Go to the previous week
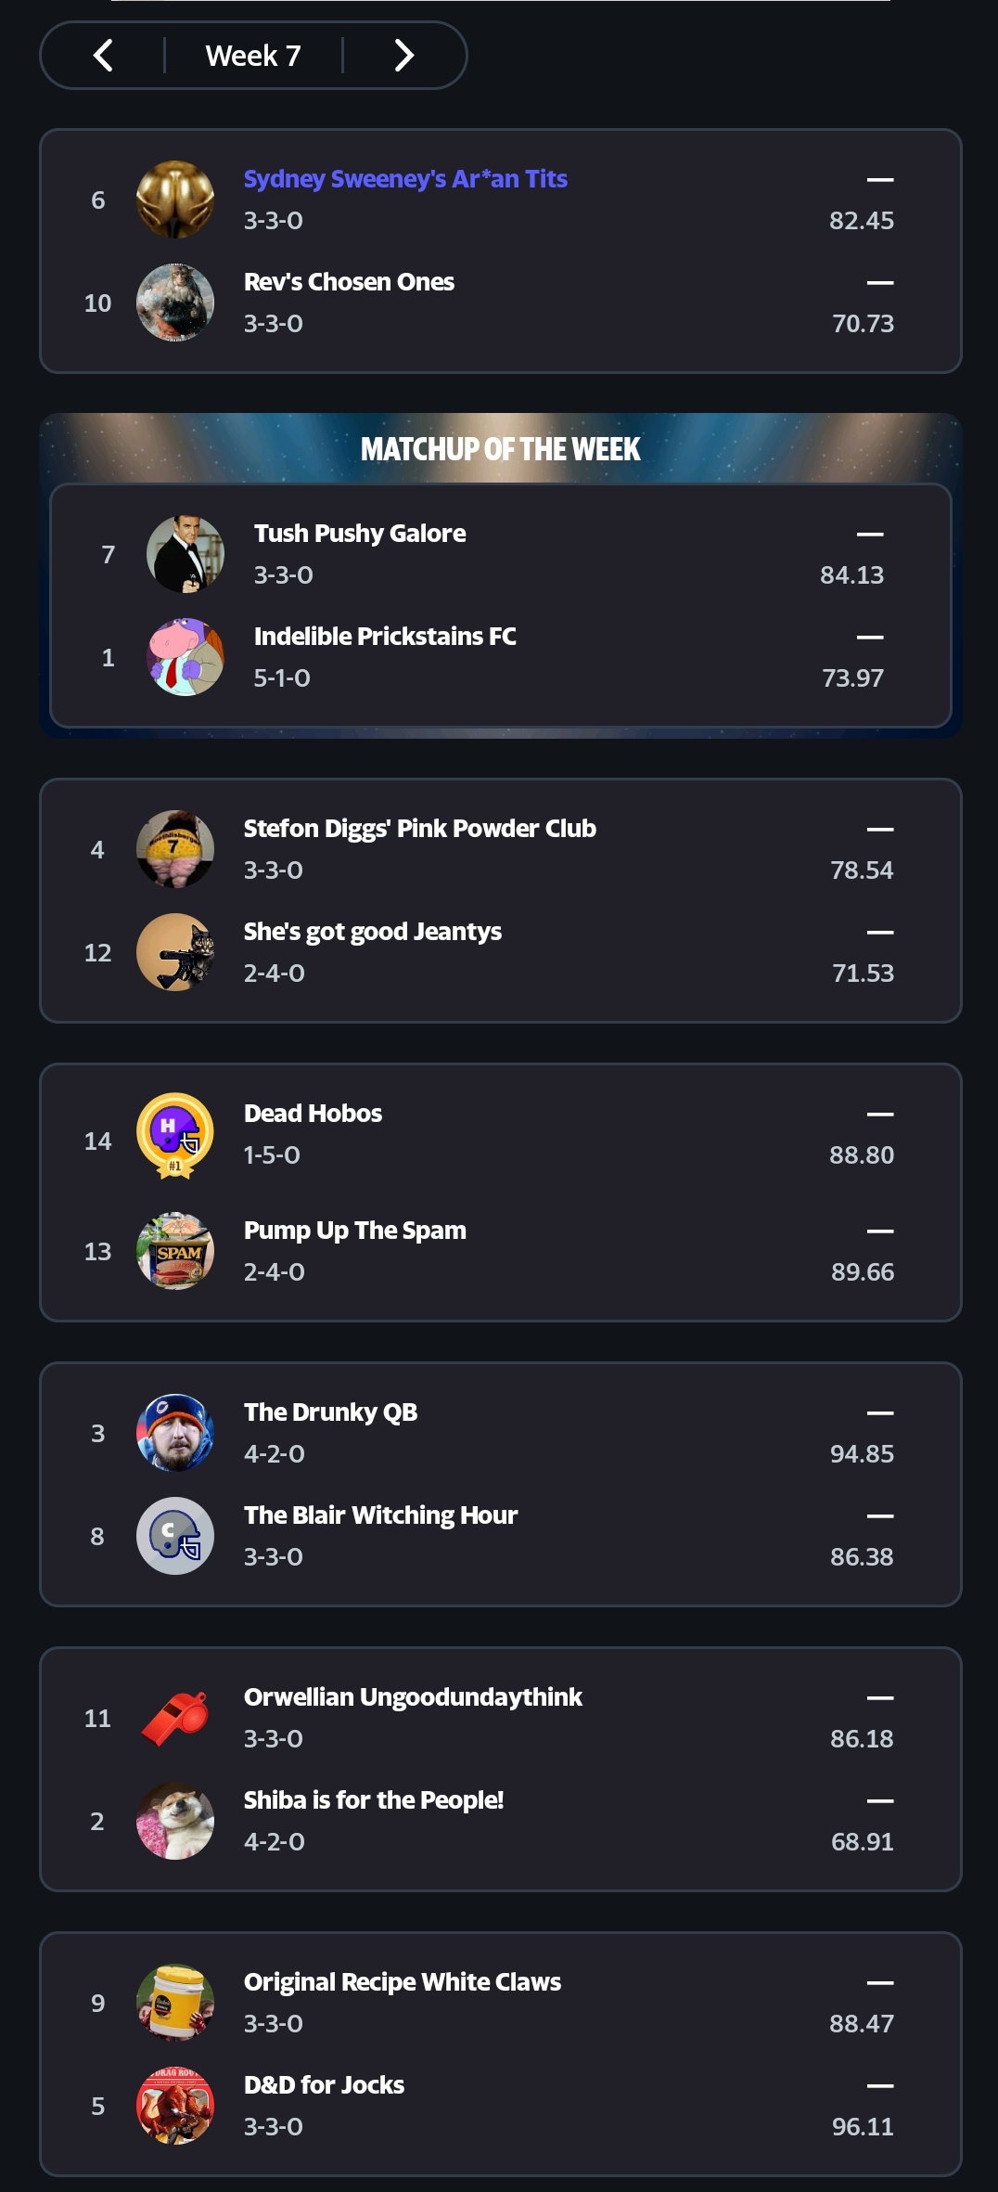 coord(103,56)
